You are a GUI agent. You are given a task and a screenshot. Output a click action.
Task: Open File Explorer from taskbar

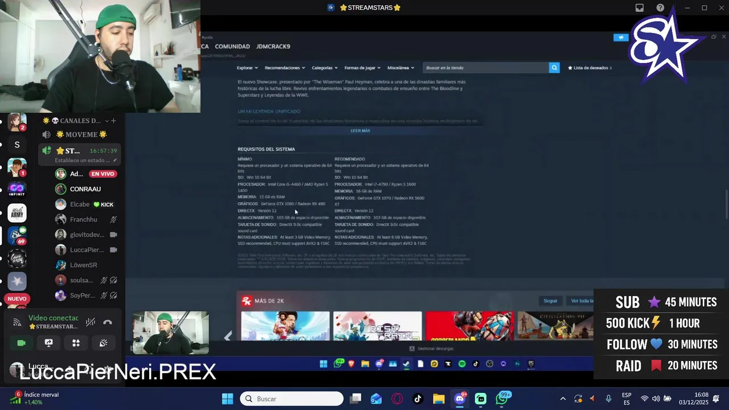[x=439, y=399]
